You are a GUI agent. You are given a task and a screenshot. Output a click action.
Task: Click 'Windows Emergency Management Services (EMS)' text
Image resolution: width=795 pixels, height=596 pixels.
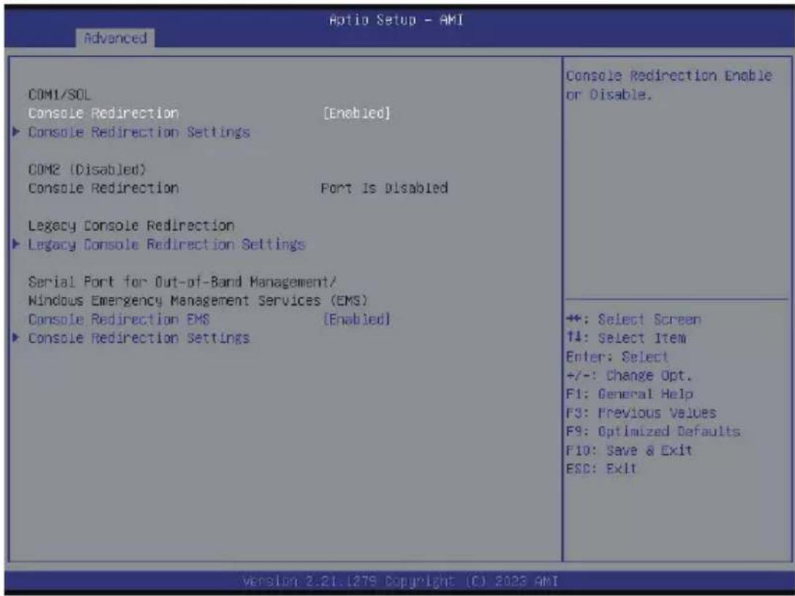[x=198, y=301]
